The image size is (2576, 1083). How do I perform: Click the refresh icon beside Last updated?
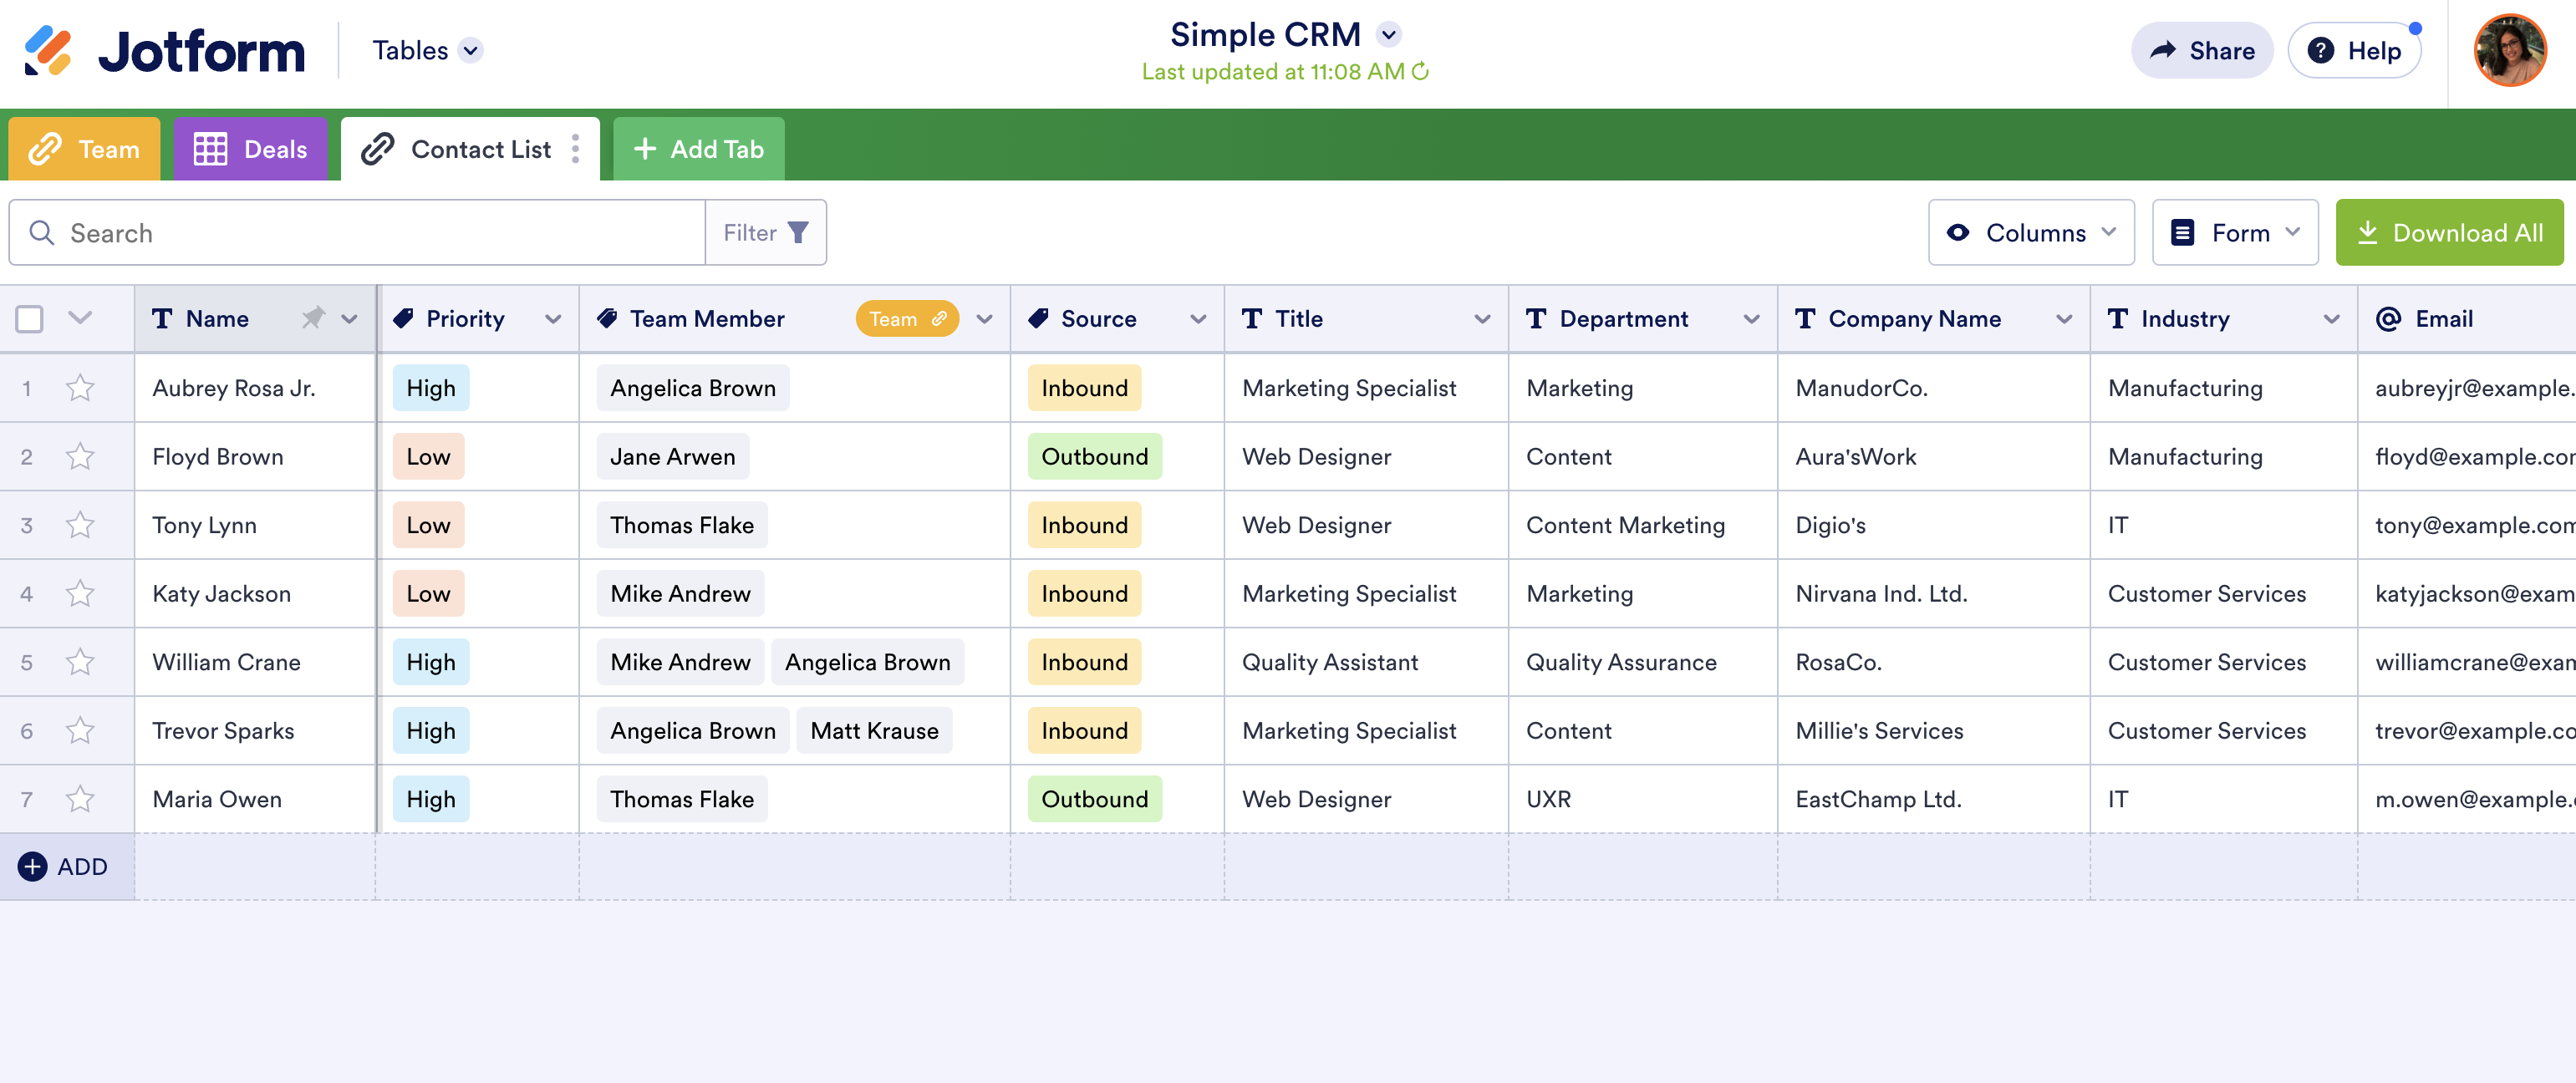[x=1420, y=72]
